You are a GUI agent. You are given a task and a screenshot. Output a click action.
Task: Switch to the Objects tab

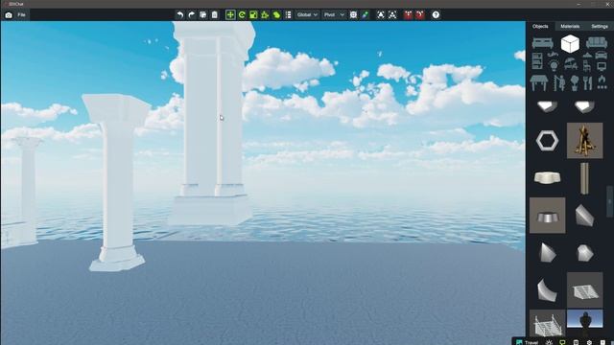[540, 26]
